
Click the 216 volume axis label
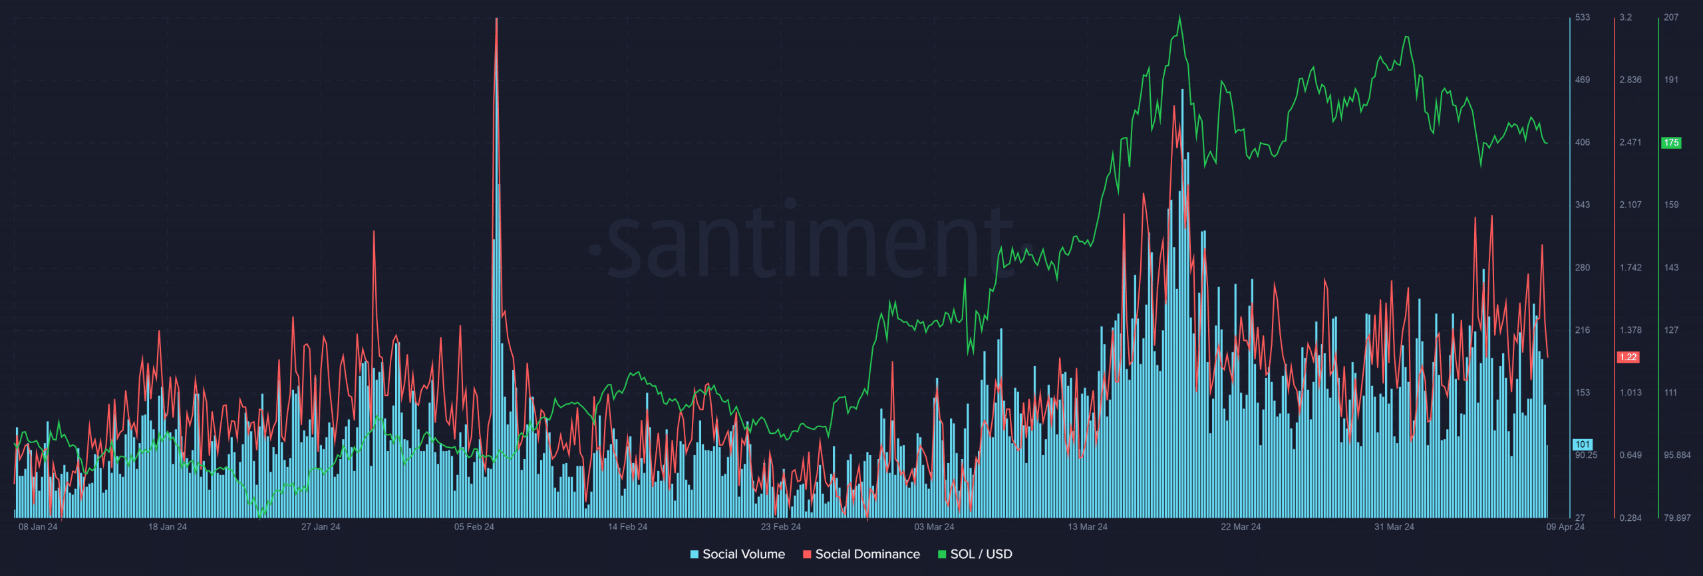pos(1583,330)
